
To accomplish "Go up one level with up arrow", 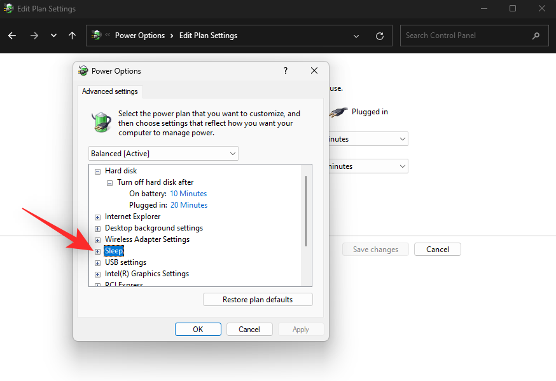I will click(72, 36).
